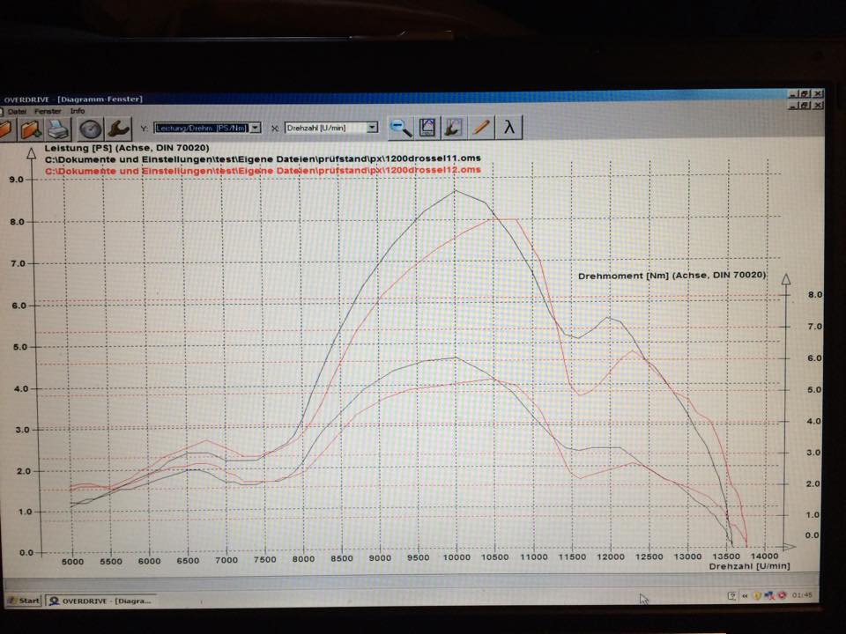Click the OVERDRIVE taskbar button
The height and width of the screenshot is (634, 846).
[100, 601]
